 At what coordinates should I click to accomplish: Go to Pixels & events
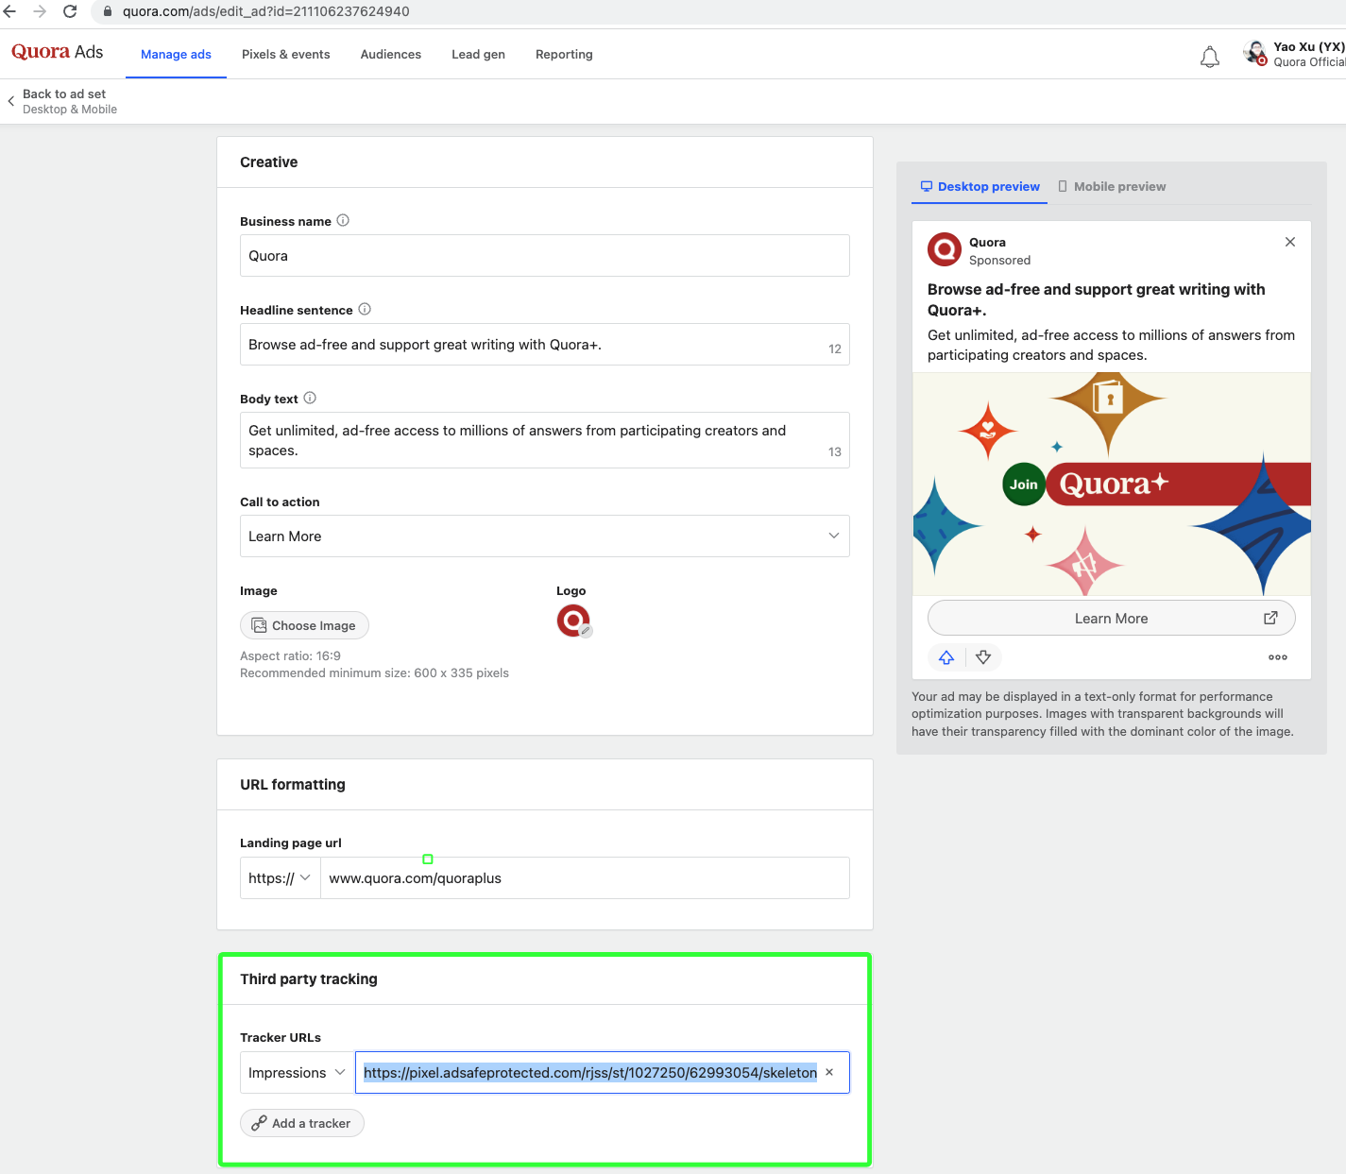[285, 55]
